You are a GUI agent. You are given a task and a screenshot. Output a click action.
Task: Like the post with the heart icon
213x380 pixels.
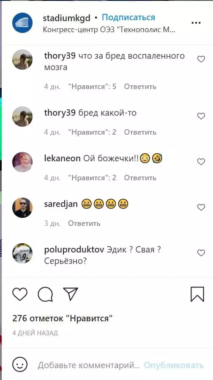20,294
